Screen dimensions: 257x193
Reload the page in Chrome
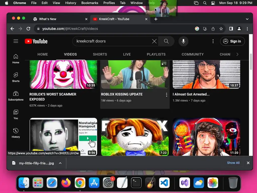[x=28, y=29]
